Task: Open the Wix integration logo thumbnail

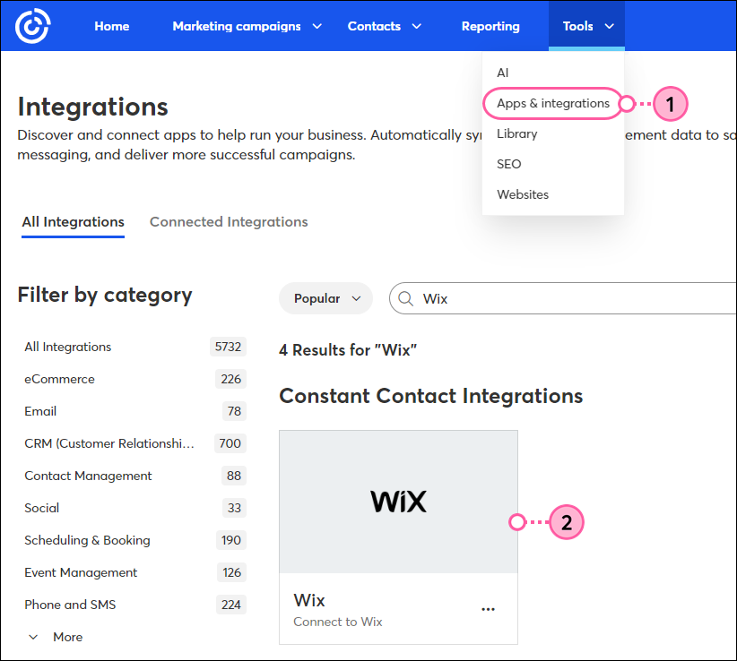Action: click(x=398, y=502)
